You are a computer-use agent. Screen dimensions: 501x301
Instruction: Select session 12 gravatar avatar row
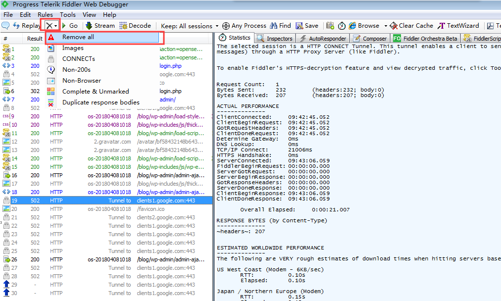(x=107, y=142)
